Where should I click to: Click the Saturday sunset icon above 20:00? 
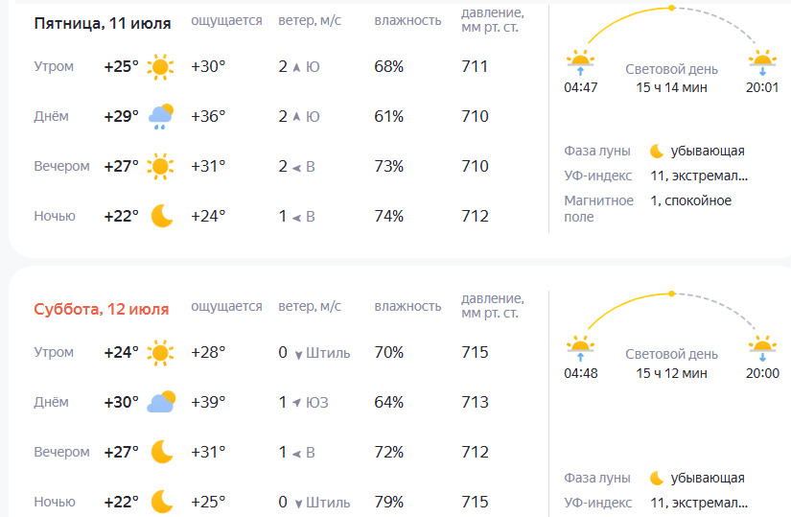pyautogui.click(x=762, y=345)
